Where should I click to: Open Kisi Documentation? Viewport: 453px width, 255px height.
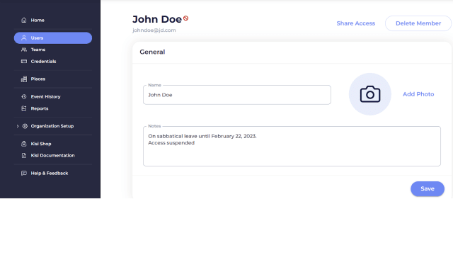coord(53,156)
